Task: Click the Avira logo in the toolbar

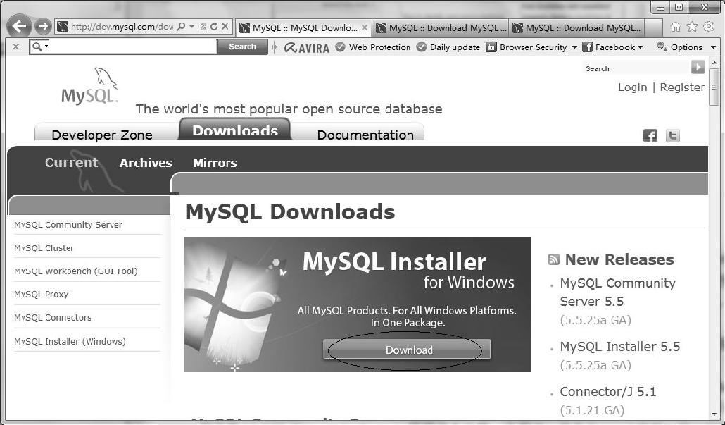Action: [307, 47]
